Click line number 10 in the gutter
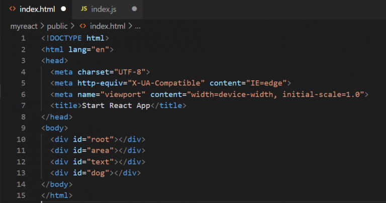This screenshot has height=203, width=386. click(x=21, y=139)
